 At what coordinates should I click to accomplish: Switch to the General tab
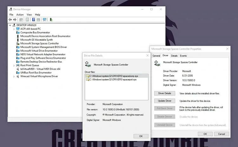click(x=156, y=56)
